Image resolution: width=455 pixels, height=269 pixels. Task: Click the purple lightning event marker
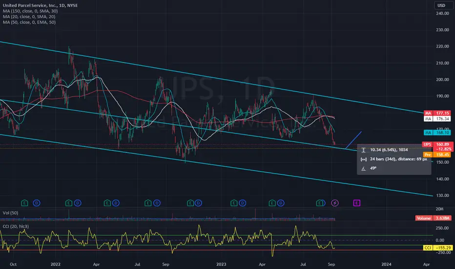click(x=335, y=203)
